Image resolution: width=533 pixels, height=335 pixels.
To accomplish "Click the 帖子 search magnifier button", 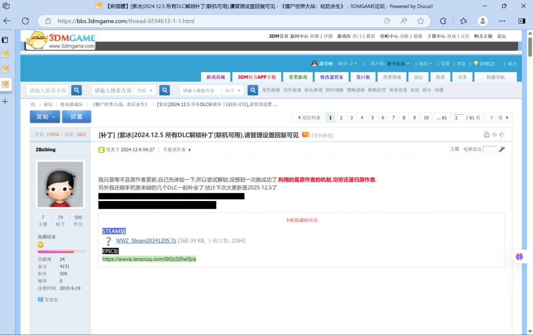I will [x=253, y=90].
